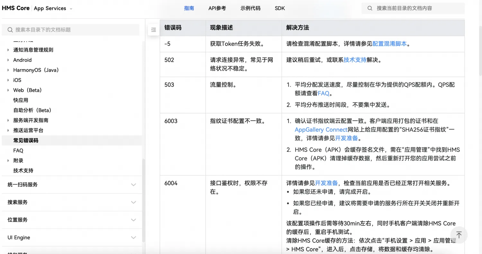482x254 pixels.
Task: Click the search magnifier icon in header
Action: point(370,8)
